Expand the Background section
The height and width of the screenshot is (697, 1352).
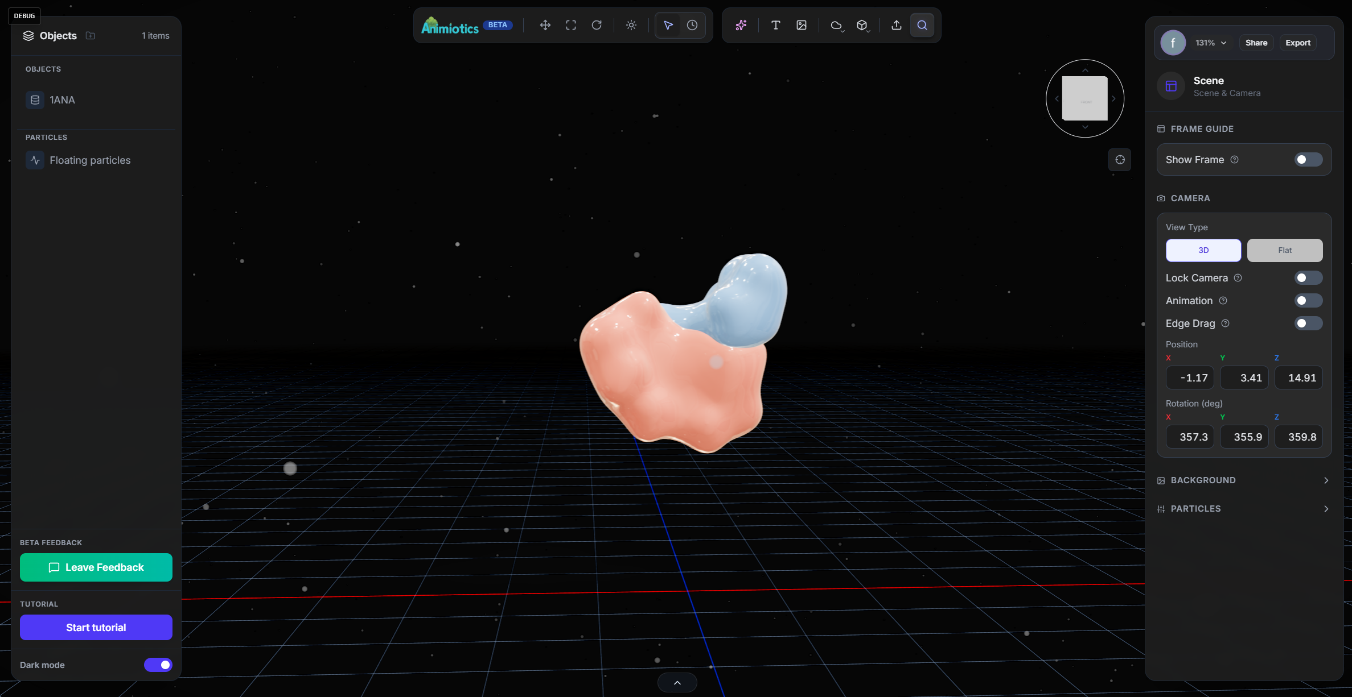(1243, 480)
